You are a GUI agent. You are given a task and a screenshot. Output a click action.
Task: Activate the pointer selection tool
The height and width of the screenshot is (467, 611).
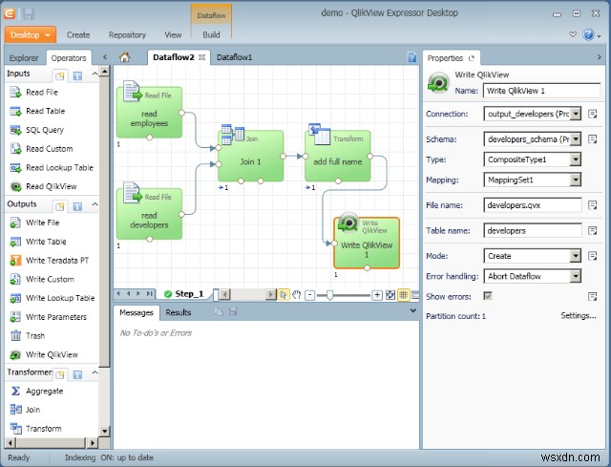tap(284, 295)
